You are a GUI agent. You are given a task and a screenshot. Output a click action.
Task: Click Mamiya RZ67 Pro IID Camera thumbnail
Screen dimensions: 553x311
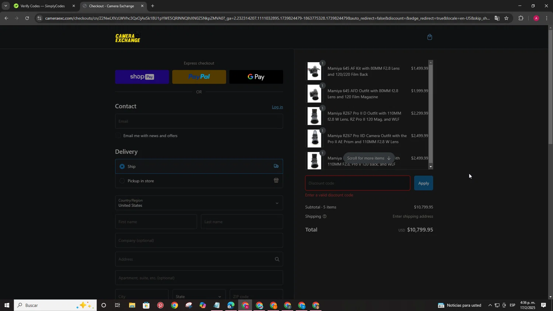click(x=314, y=139)
